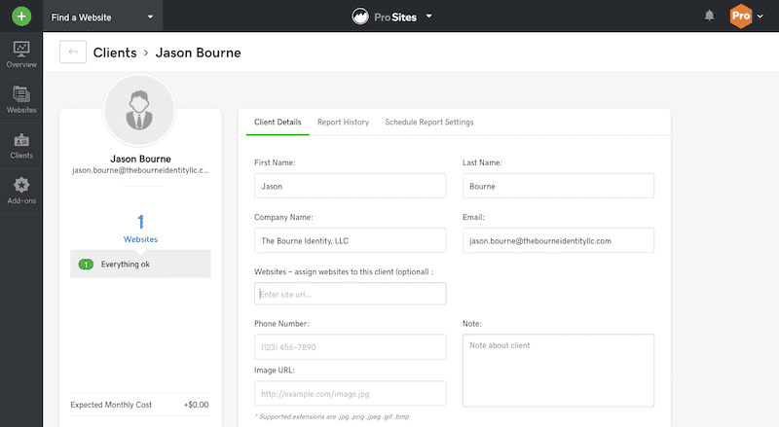Open the Add-ons sidebar icon
Screen dimensions: 779x427
click(x=21, y=191)
